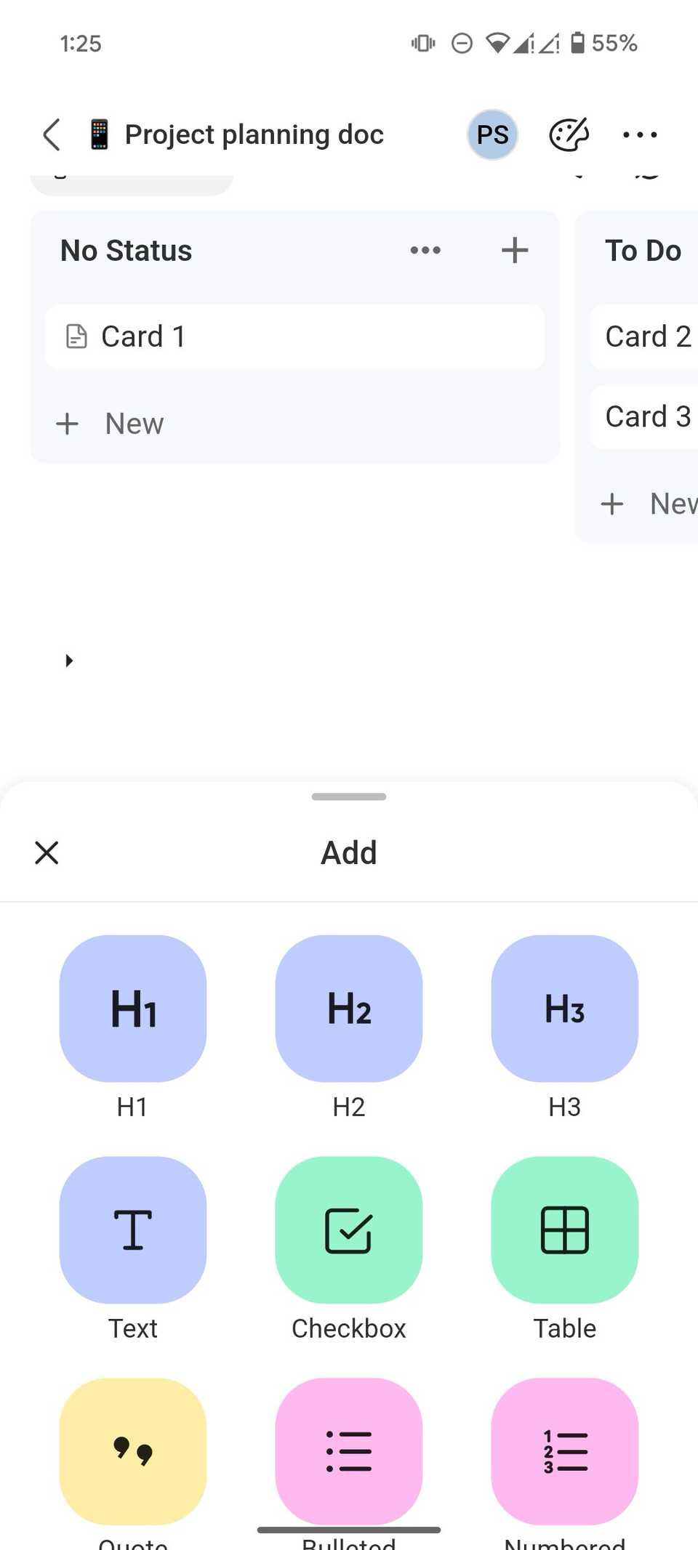Open the document overflow menu

click(639, 134)
